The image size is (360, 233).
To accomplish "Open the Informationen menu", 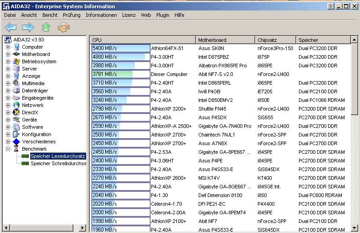I will [101, 15].
